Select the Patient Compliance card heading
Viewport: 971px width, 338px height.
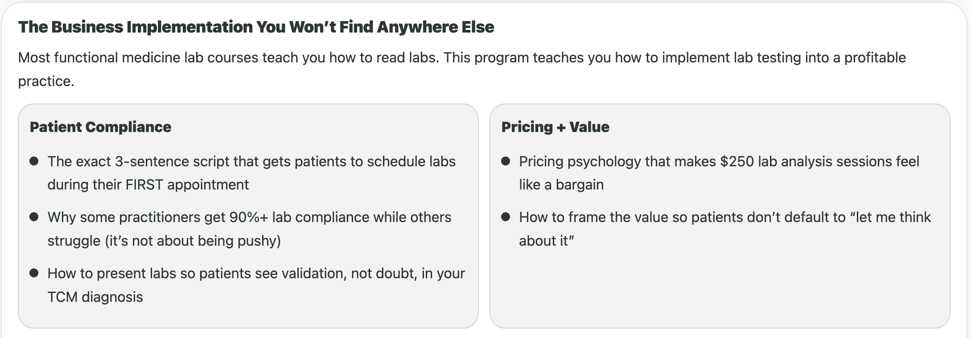tap(100, 127)
